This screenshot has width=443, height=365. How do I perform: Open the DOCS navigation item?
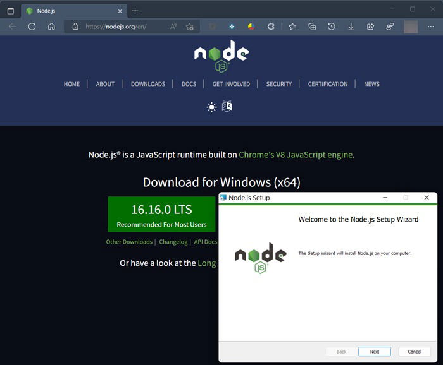[x=189, y=84]
